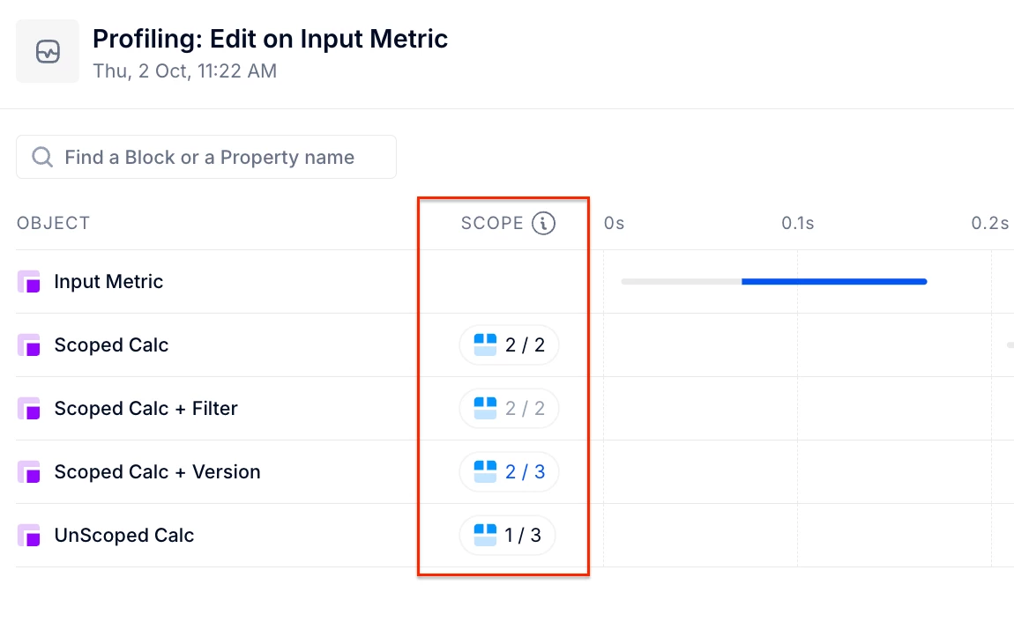Click the UnScoped Calc block icon

click(x=29, y=536)
